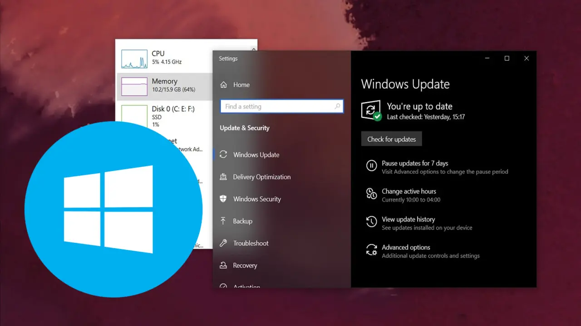This screenshot has width=581, height=326.
Task: Click the change active hours clock icon
Action: click(x=371, y=194)
